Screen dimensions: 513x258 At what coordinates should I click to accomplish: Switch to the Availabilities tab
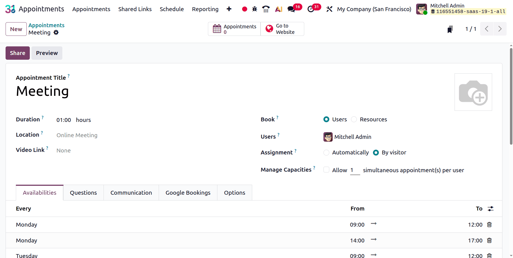[40, 193]
